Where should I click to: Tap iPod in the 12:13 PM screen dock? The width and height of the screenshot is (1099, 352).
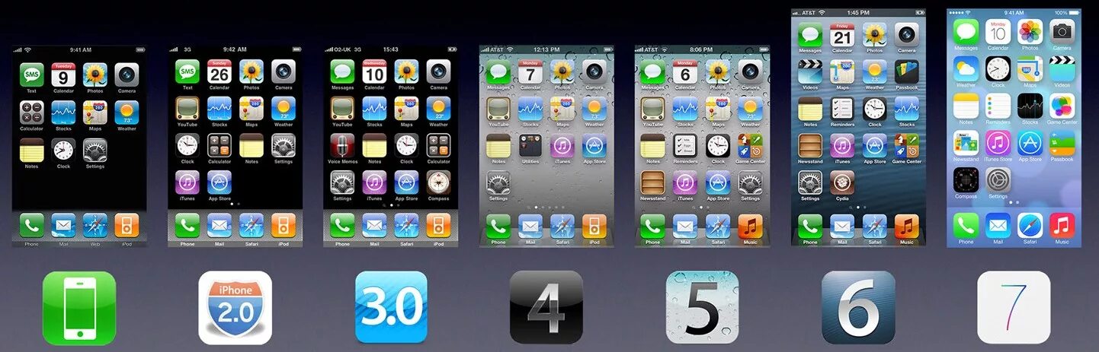click(x=594, y=226)
